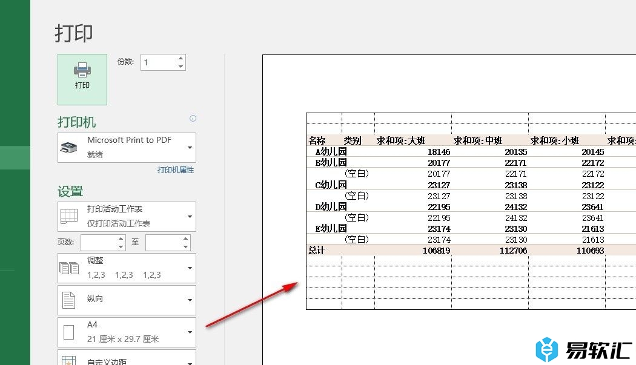The width and height of the screenshot is (636, 365).
Task: Open the portrait orientation (纵向) dropdown
Action: click(x=127, y=300)
